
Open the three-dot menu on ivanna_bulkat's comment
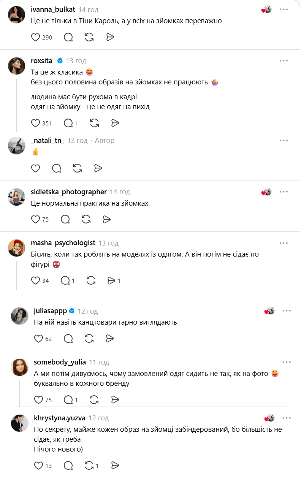(x=284, y=10)
